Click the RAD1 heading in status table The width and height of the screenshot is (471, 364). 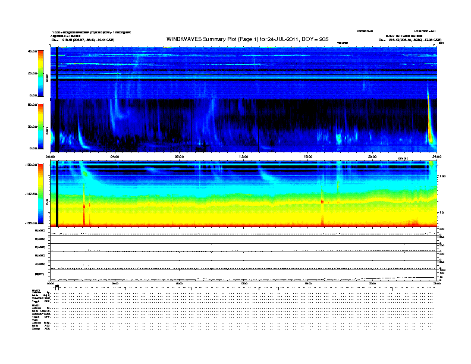pos(36,305)
